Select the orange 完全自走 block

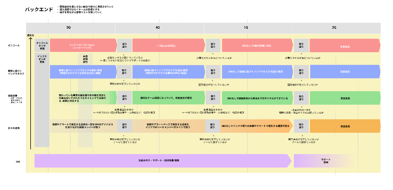tap(345, 126)
